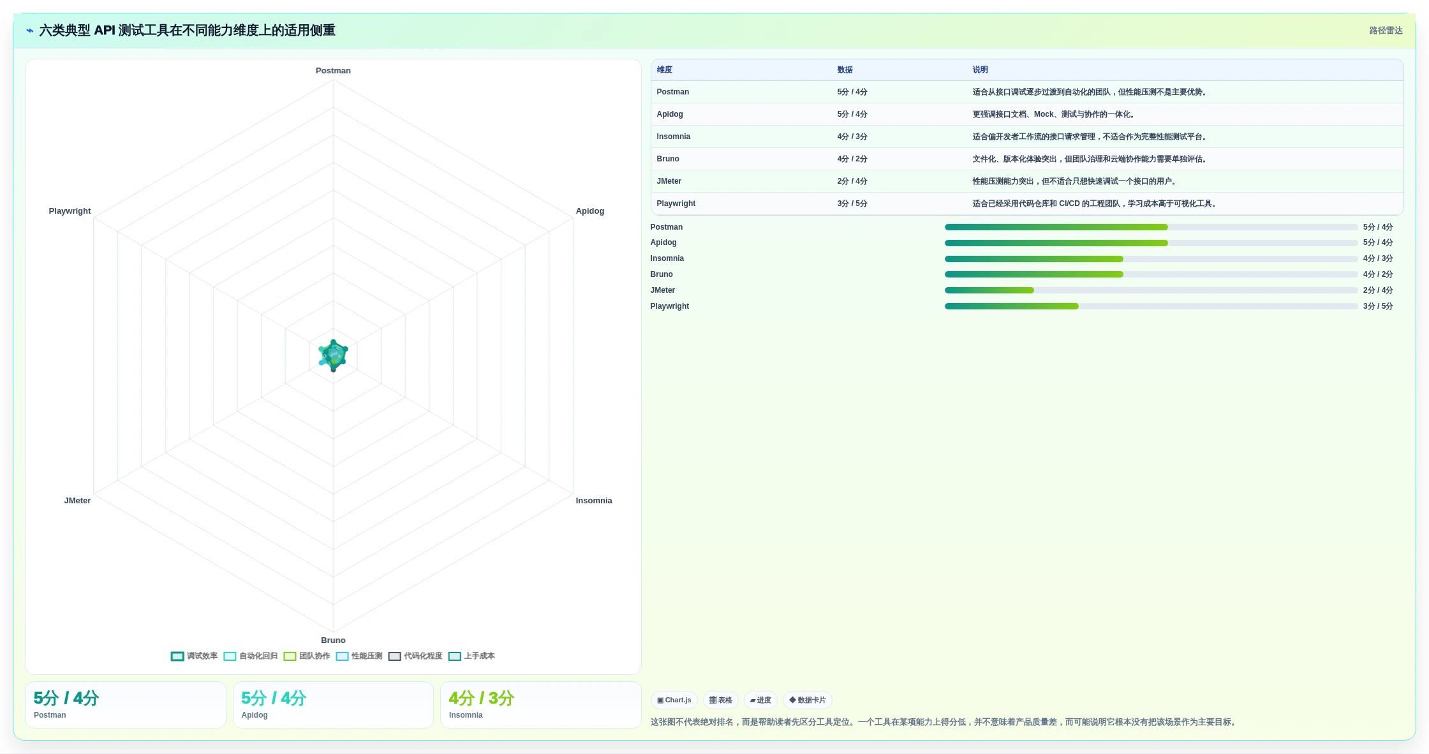Click the Postman progress bar
Image resolution: width=1429 pixels, height=754 pixels.
tap(1151, 227)
